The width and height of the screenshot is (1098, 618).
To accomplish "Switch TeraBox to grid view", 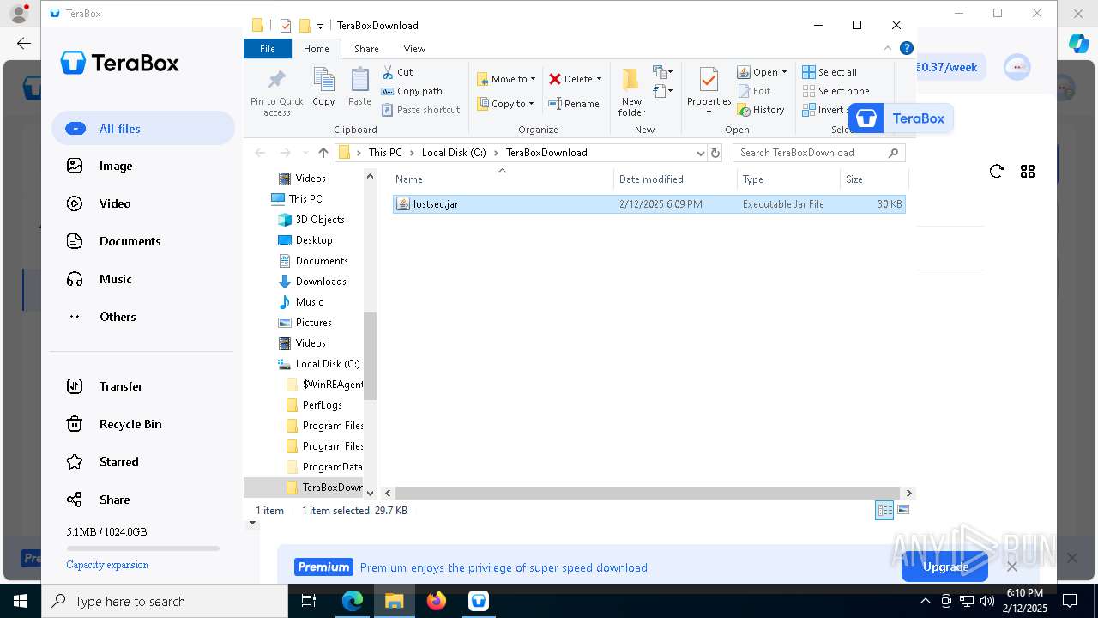I will click(1028, 172).
